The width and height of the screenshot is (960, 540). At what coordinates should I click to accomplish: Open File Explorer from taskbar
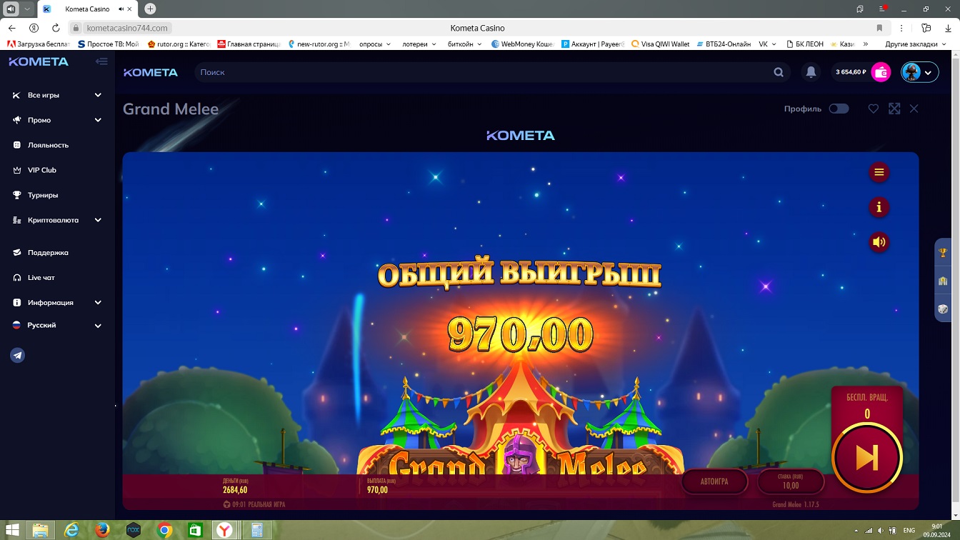click(41, 530)
